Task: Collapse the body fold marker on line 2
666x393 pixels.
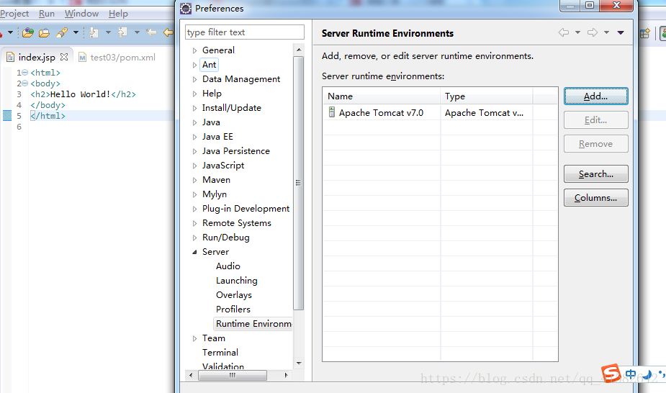Action: tap(24, 83)
